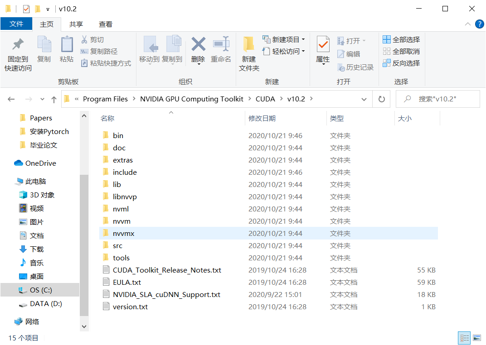Select DATA (D:) drive in sidebar
This screenshot has height=345, width=486.
[x=40, y=304]
